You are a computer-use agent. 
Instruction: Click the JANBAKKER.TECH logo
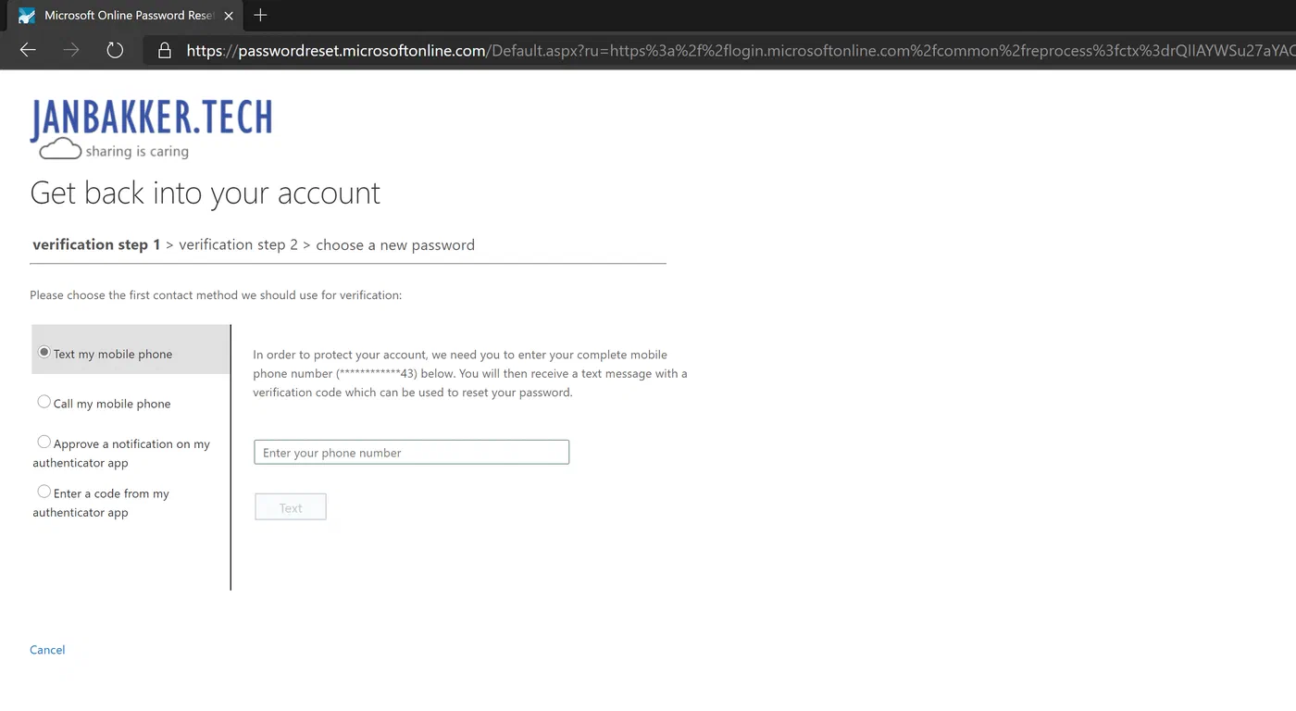click(151, 129)
